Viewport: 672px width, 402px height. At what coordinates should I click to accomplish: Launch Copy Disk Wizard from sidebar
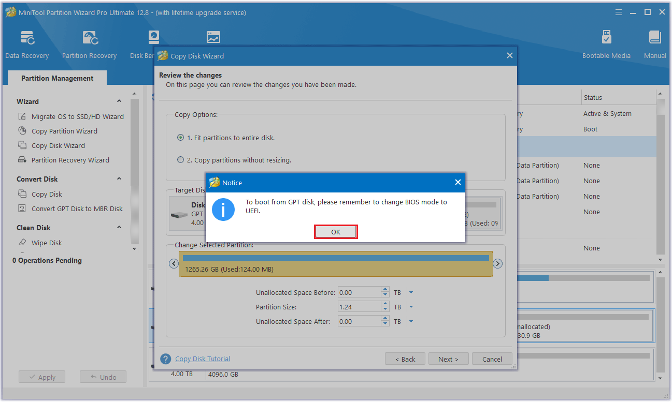58,145
